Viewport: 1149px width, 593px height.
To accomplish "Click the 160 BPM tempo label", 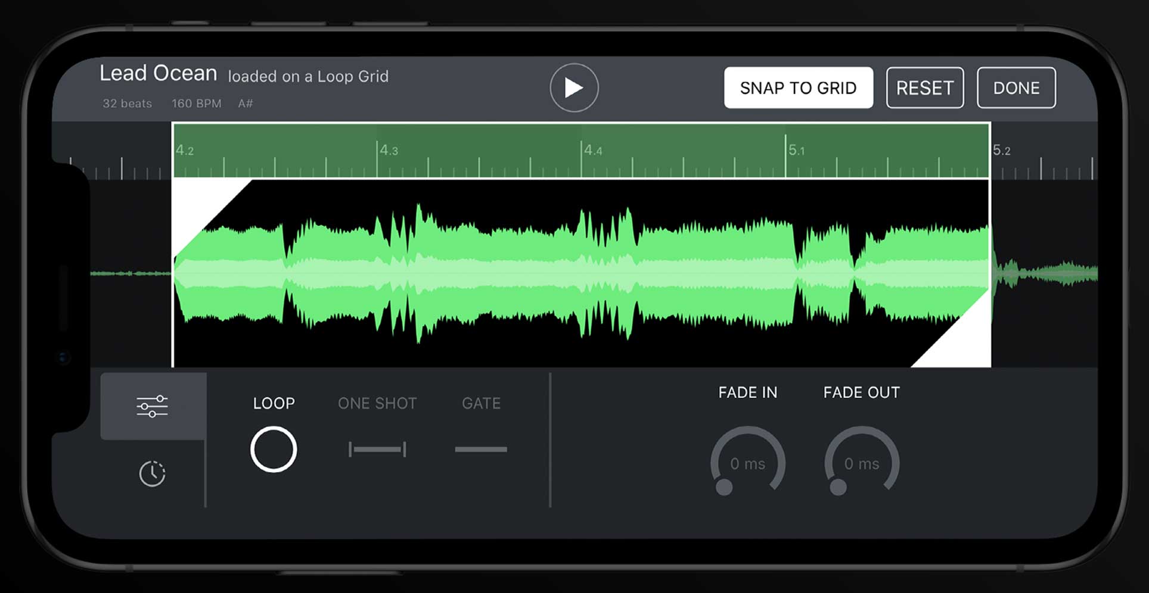I will 197,104.
